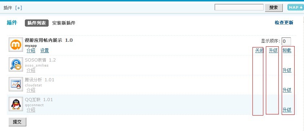This screenshot has height=131, width=304.
Task: Switch to the 插件列表 tab
Action: [x=37, y=23]
